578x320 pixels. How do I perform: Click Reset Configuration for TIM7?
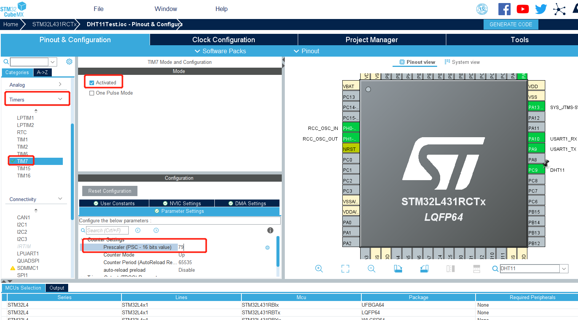110,191
